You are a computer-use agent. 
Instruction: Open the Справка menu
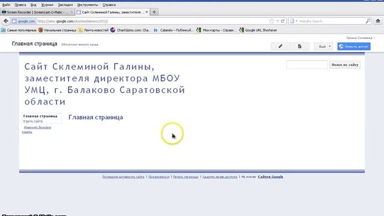pos(109,5)
